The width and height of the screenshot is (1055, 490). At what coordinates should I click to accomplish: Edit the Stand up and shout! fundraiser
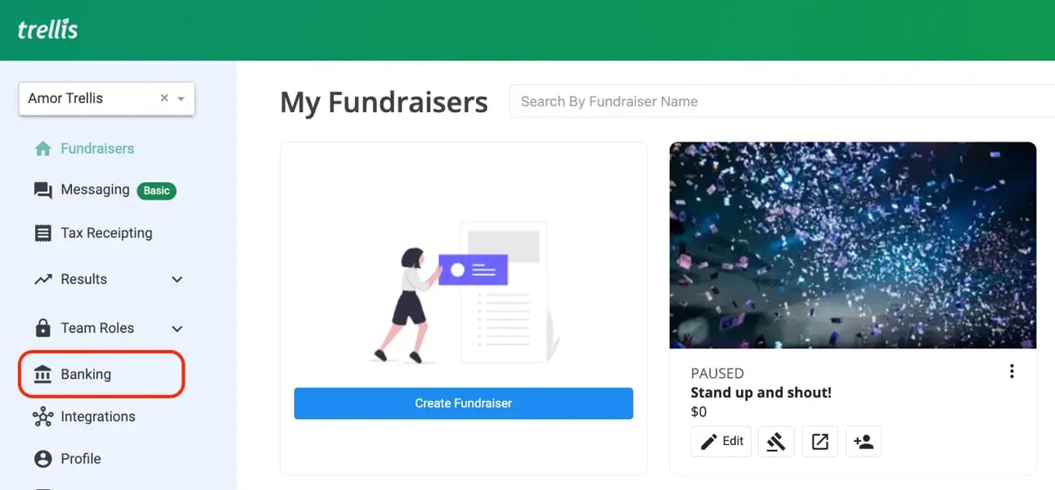(x=721, y=442)
